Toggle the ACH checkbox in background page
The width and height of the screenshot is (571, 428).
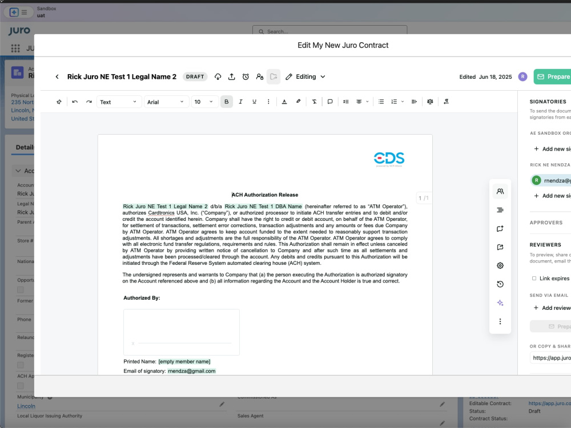tap(21, 385)
